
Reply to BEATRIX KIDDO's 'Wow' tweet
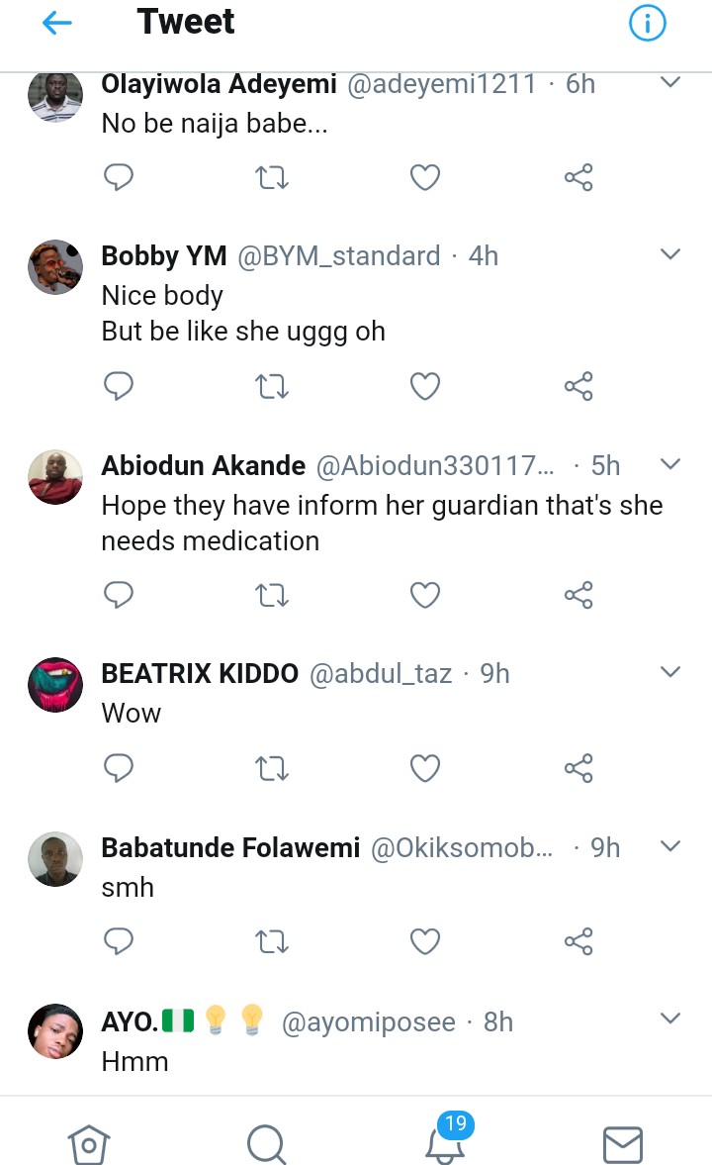click(x=119, y=767)
